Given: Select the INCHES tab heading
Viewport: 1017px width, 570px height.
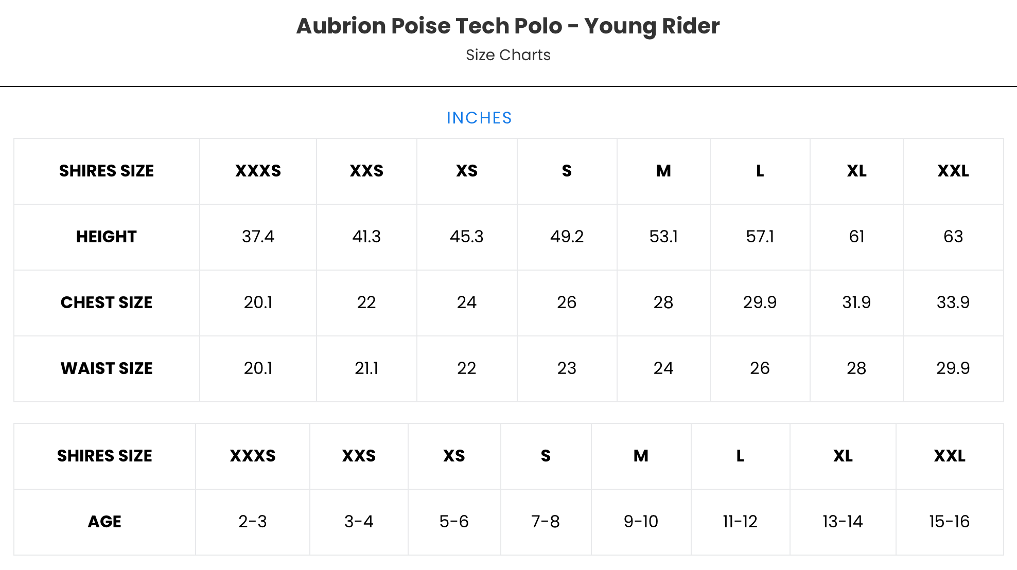Looking at the screenshot, I should tap(479, 118).
